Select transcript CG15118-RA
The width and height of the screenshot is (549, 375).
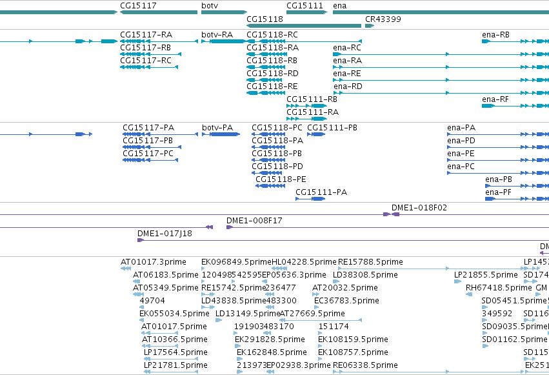[x=273, y=48]
